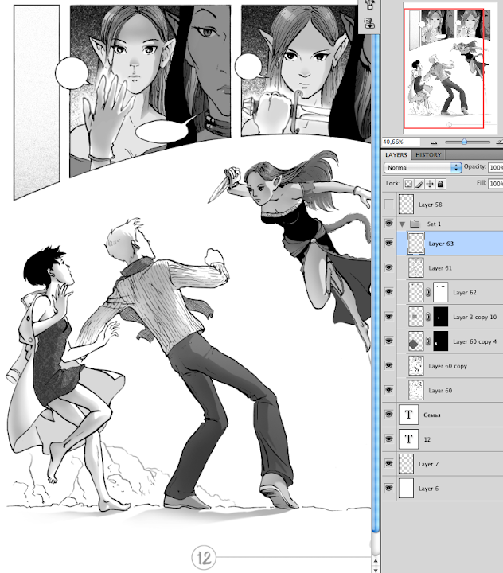Click Layer 6 white thumbnail
The image size is (503, 573).
(406, 488)
